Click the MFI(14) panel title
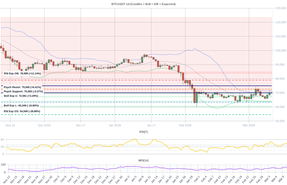Image resolution: width=287 pixels, height=185 pixels. point(143,160)
